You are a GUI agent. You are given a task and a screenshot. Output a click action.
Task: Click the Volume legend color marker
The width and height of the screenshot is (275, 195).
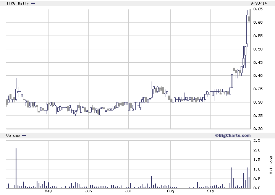(x=24, y=135)
